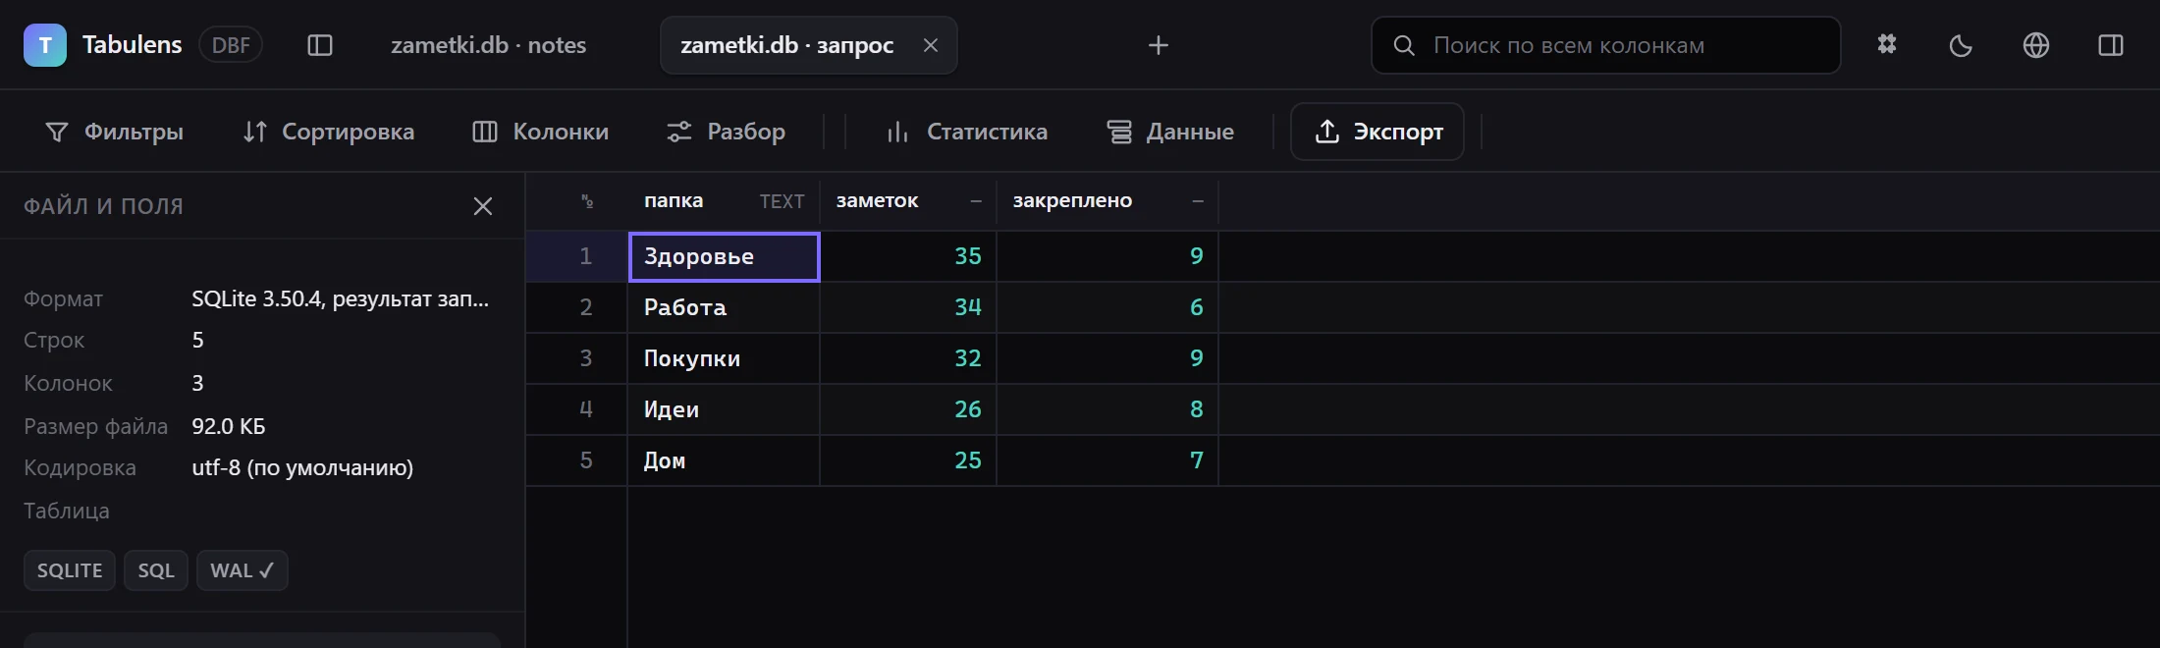
Task: Open the Статистика toolbar item
Action: 968,132
